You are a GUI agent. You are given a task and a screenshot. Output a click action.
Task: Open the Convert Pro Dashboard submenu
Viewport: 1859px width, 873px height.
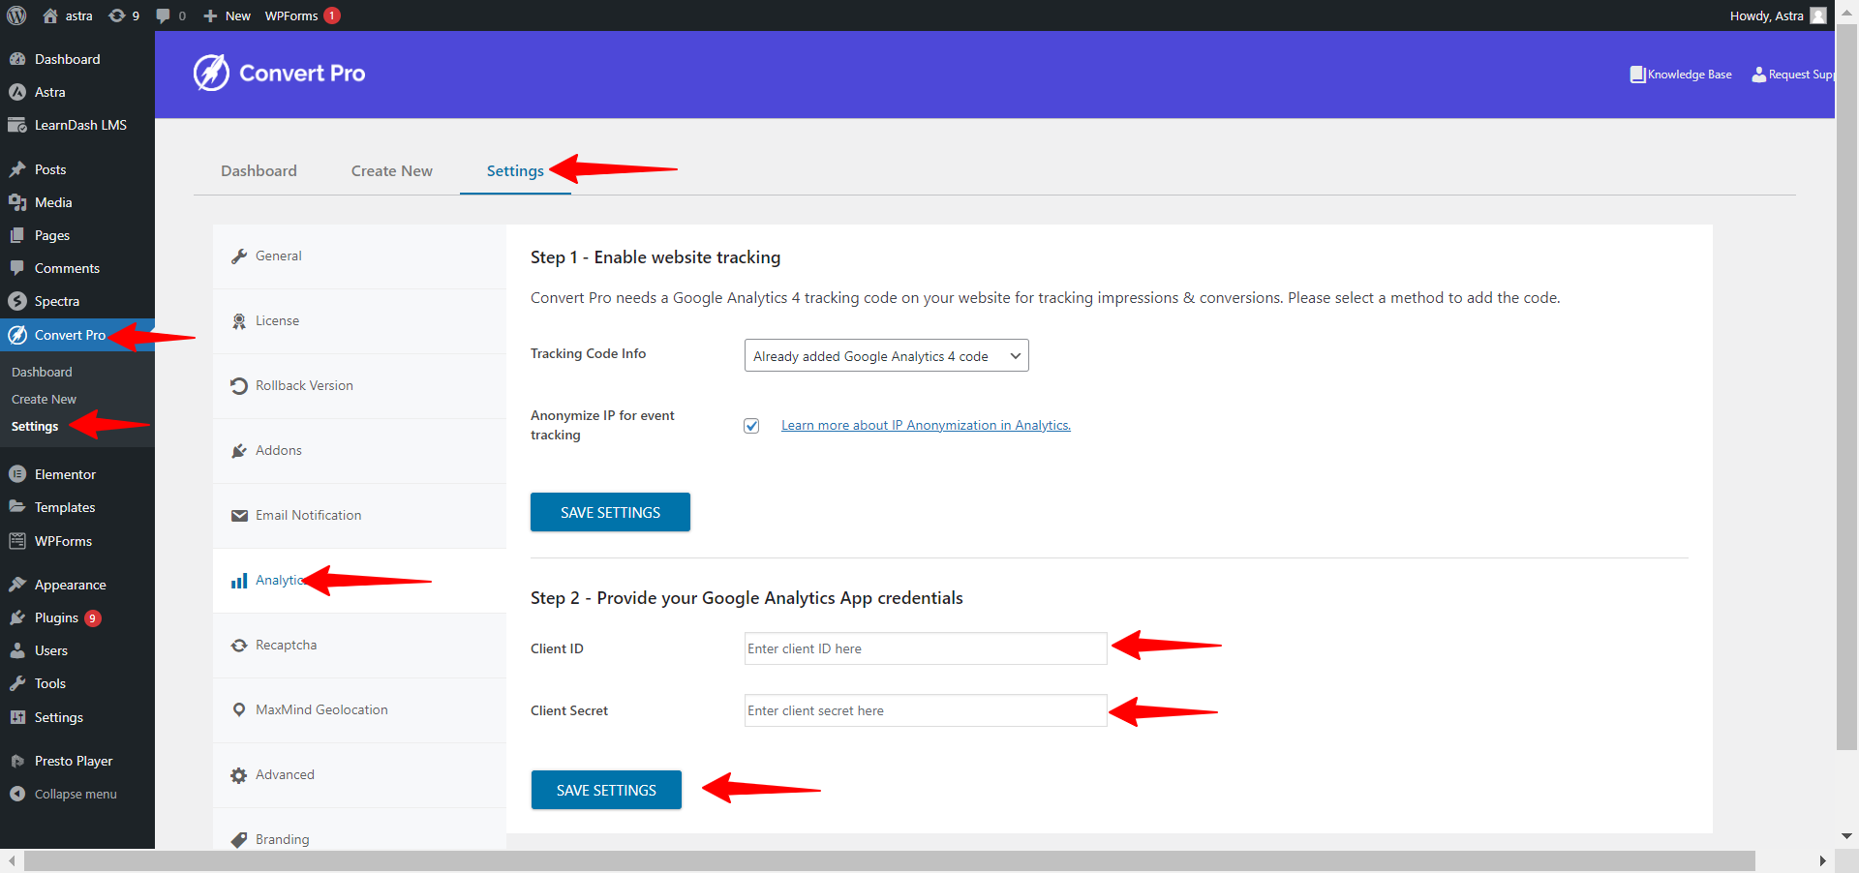point(42,372)
